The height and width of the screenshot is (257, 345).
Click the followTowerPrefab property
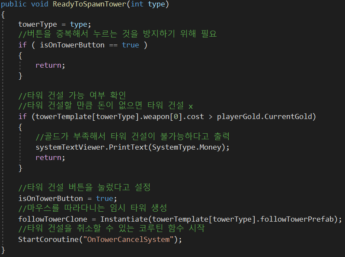click(297, 219)
